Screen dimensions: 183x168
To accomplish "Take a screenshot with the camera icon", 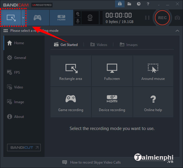I will pos(177,18).
